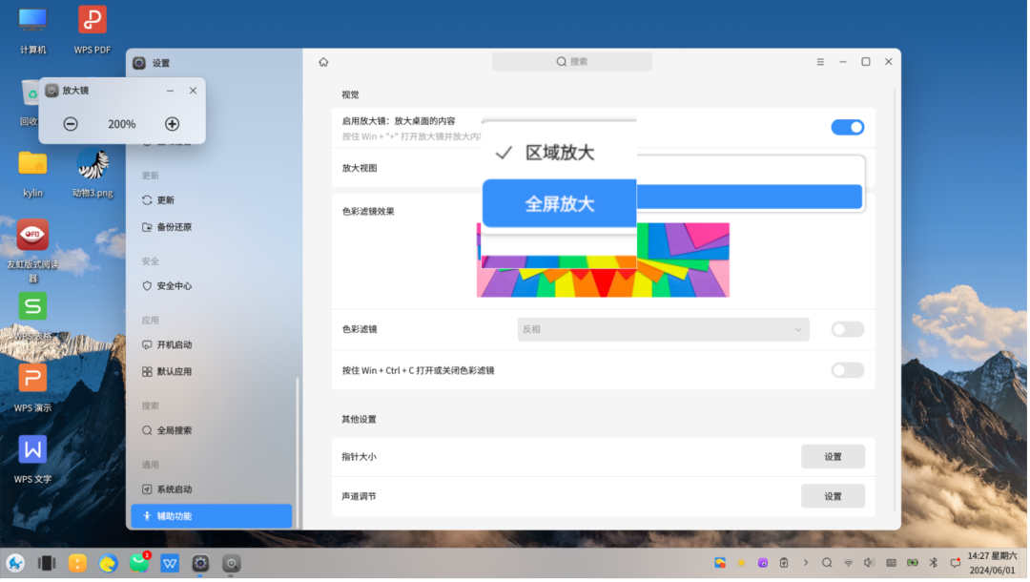Expand the 反相 color filter dropdown
Image resolution: width=1030 pixels, height=582 pixels.
[x=663, y=329]
